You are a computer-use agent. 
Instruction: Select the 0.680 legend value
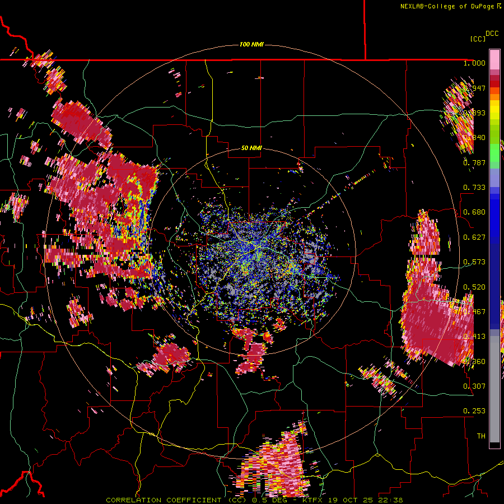[474, 212]
